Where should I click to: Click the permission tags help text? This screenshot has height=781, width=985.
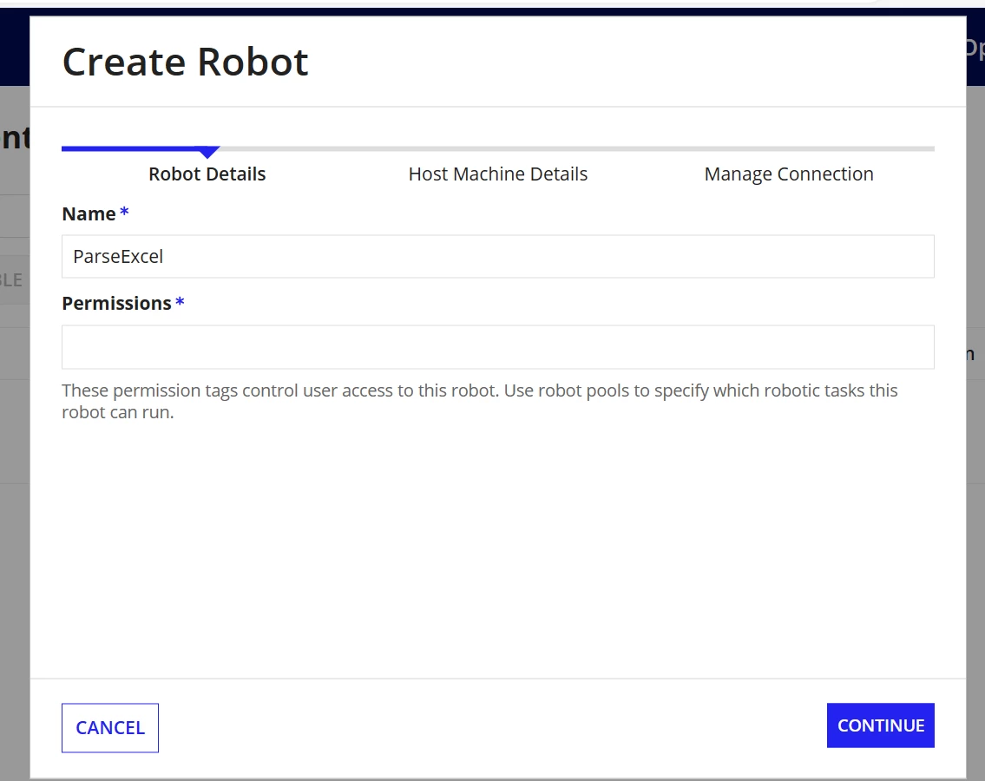pos(479,401)
